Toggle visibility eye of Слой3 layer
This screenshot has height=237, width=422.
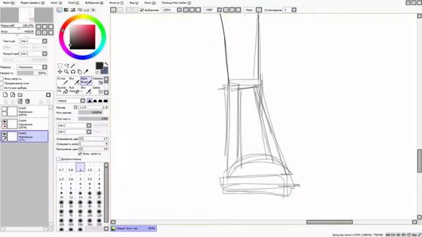(x=5, y=134)
